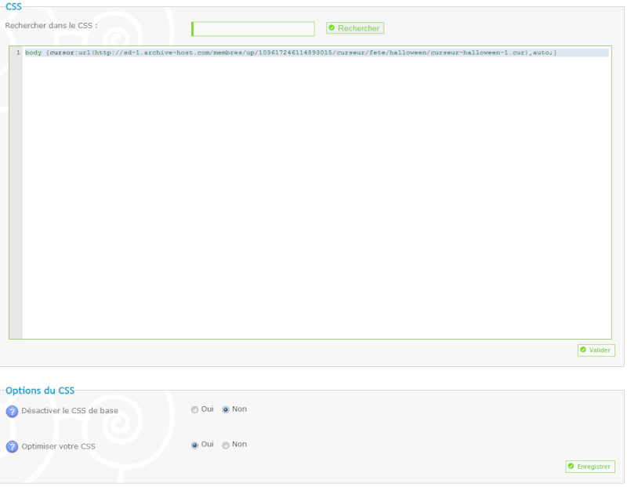
Task: Click the Désactiver le CSS de base label
Action: click(70, 411)
